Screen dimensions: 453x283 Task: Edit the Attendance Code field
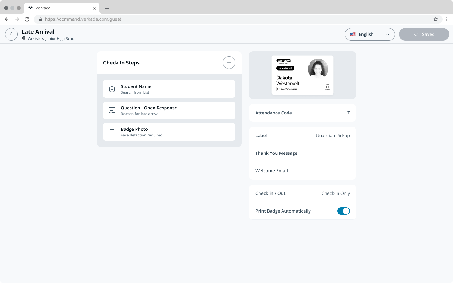[302, 113]
